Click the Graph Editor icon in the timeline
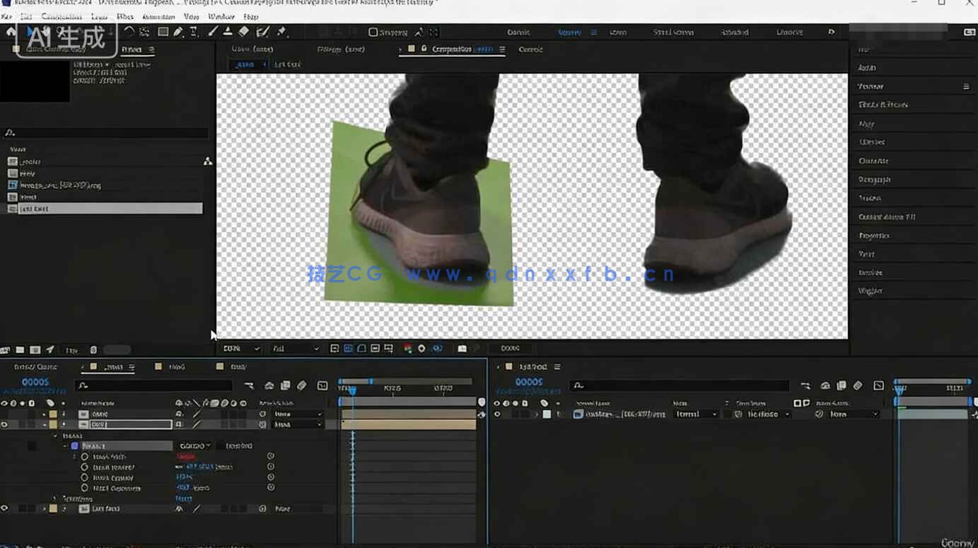Image resolution: width=978 pixels, height=548 pixels. click(x=322, y=385)
